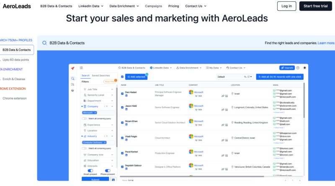The image size is (335, 186).
Task: Uncheck the Dan Hadari row checkbox
Action: (x=122, y=94)
